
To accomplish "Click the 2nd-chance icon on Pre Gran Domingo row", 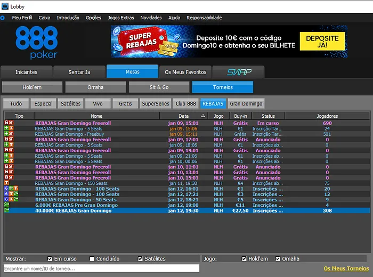I will (x=6, y=205).
